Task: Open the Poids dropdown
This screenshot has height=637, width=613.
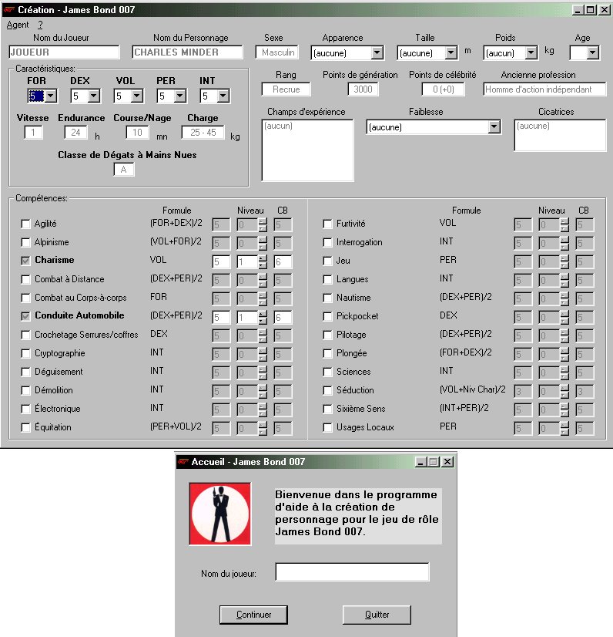Action: 531,52
